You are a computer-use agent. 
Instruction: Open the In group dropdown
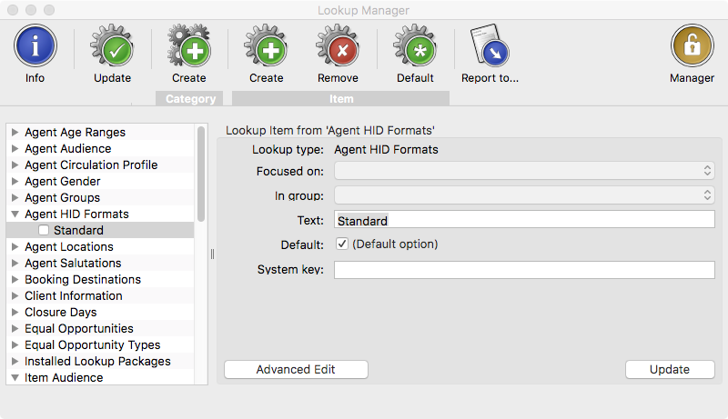coord(524,195)
